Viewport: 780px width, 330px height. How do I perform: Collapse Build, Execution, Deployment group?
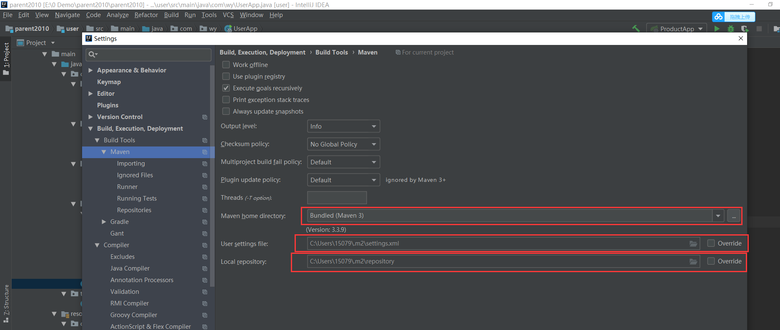(90, 129)
